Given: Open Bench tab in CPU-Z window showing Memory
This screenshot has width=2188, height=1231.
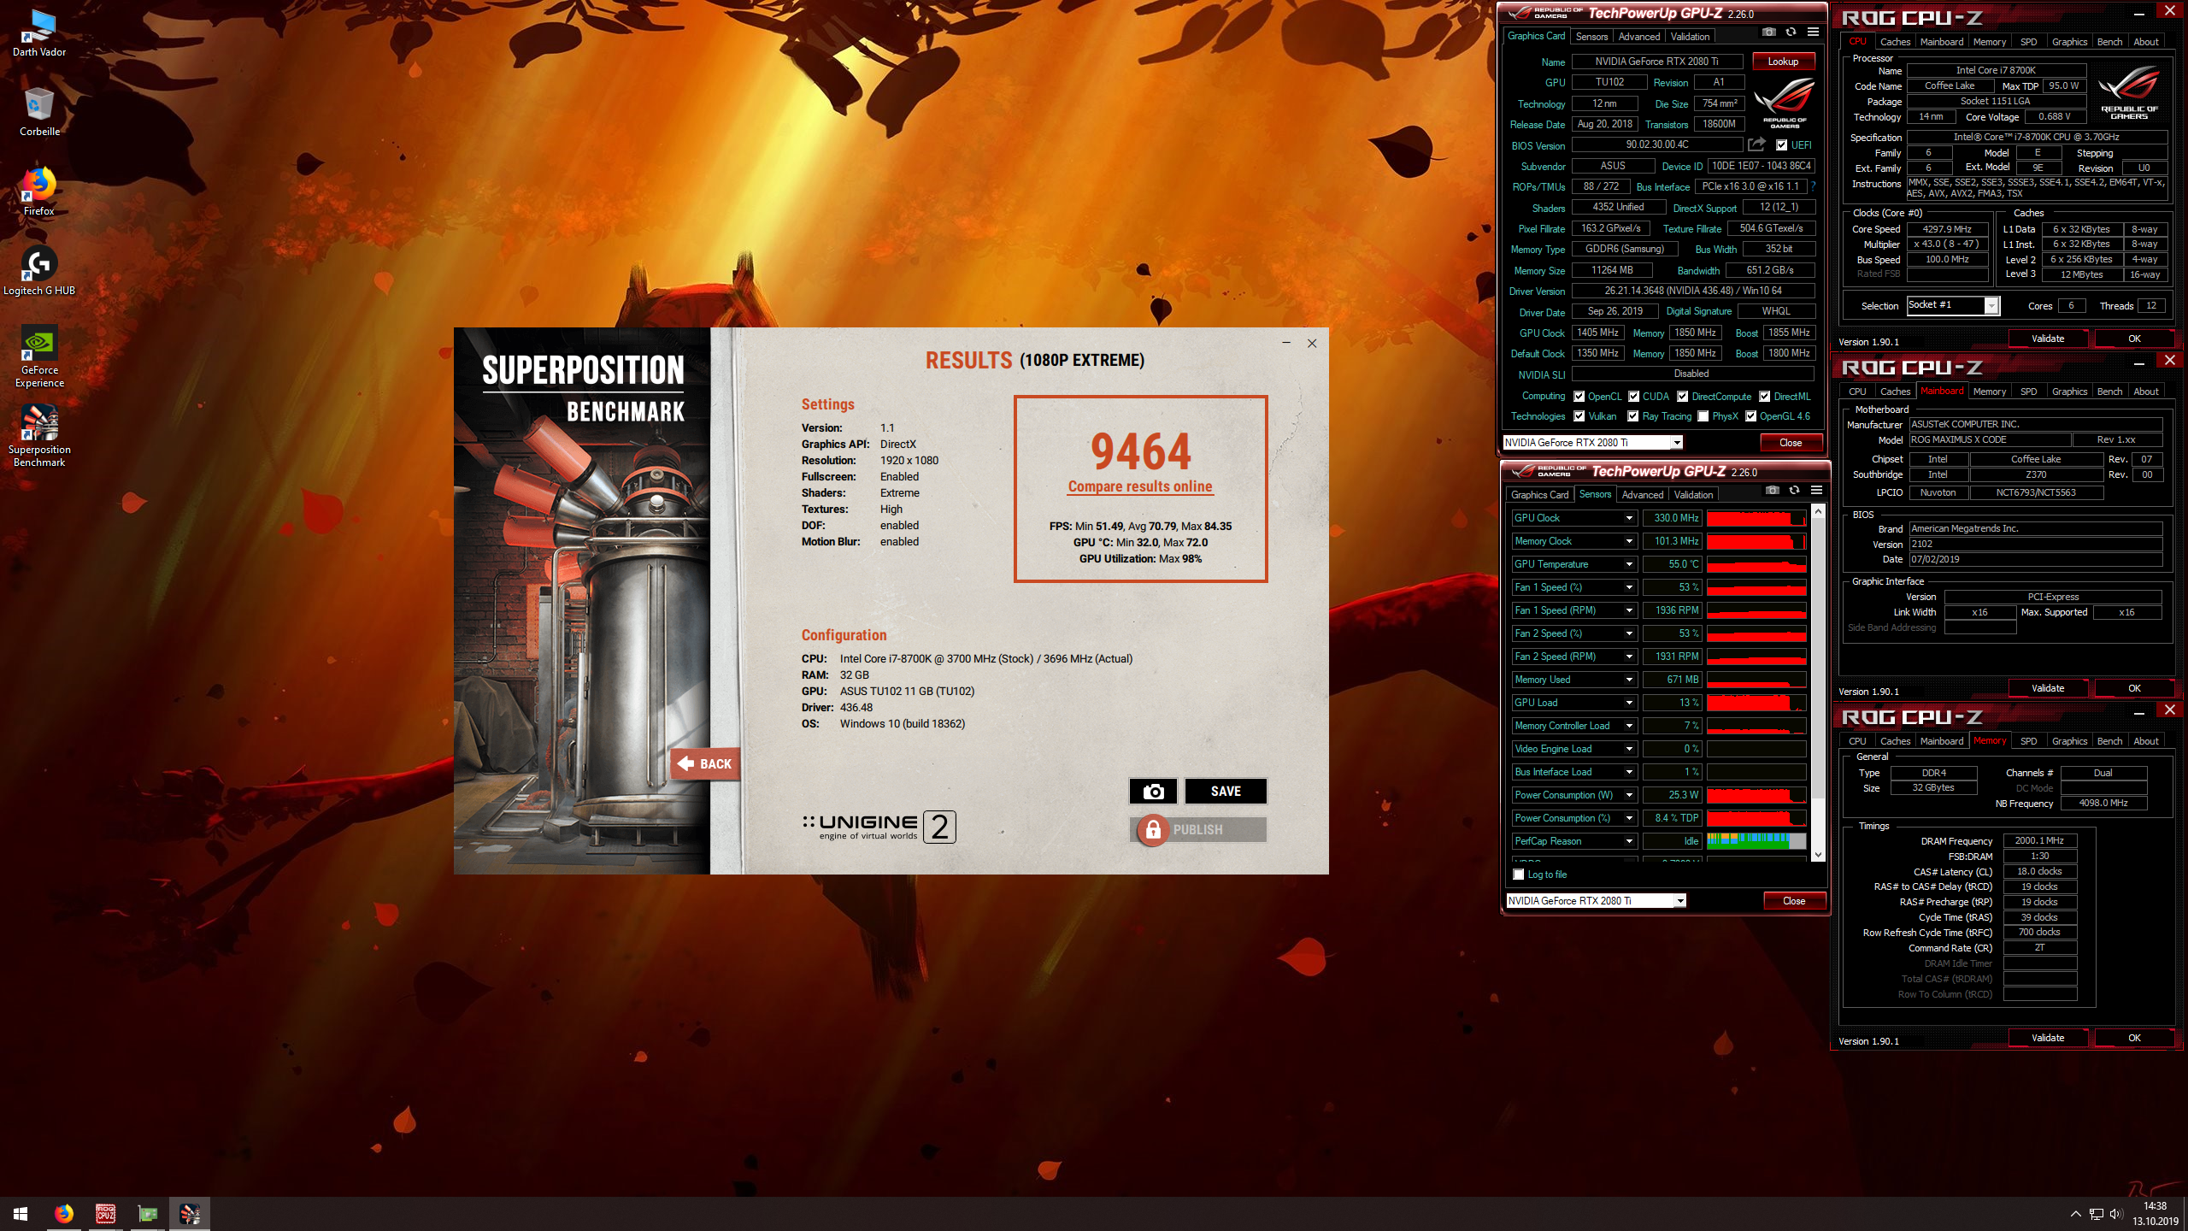Looking at the screenshot, I should click(x=2109, y=741).
